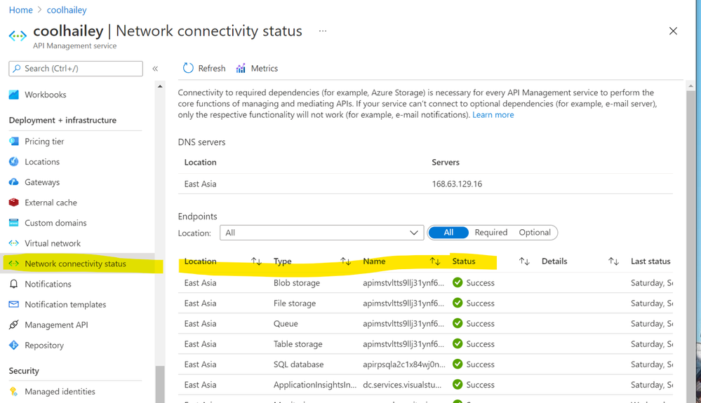Close the blade with the X button
This screenshot has height=403, width=701.
[x=673, y=31]
